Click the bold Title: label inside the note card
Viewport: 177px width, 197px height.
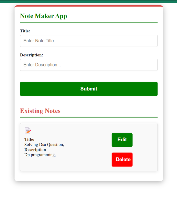click(29, 140)
